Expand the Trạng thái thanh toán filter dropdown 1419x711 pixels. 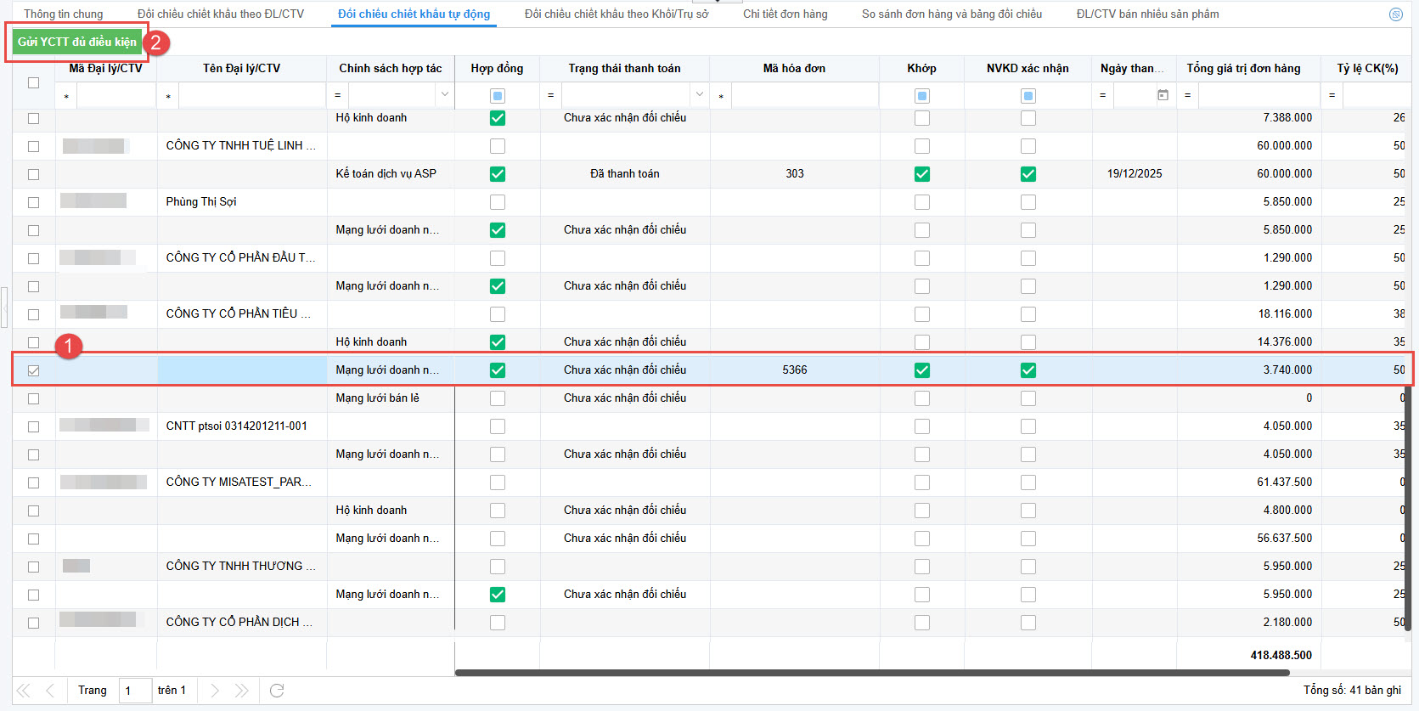pyautogui.click(x=699, y=95)
